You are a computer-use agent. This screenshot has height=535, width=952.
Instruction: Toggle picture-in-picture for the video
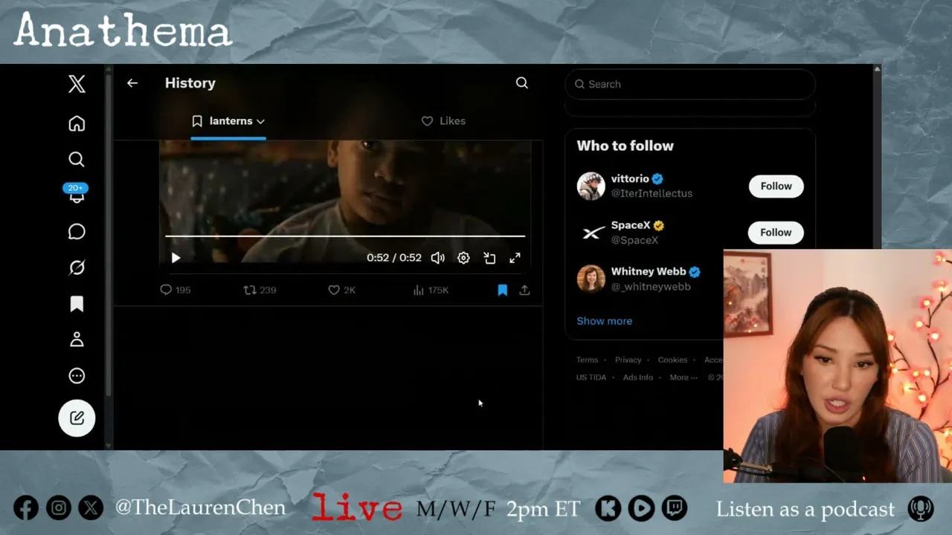489,258
